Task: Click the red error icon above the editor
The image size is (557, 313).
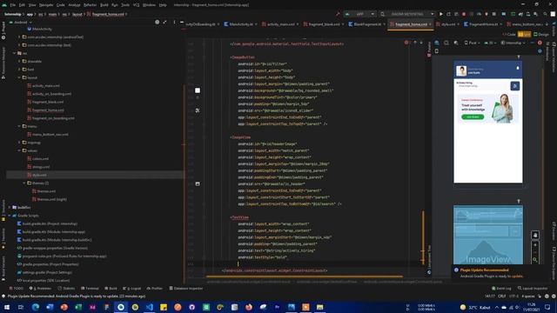Action: click(x=406, y=43)
